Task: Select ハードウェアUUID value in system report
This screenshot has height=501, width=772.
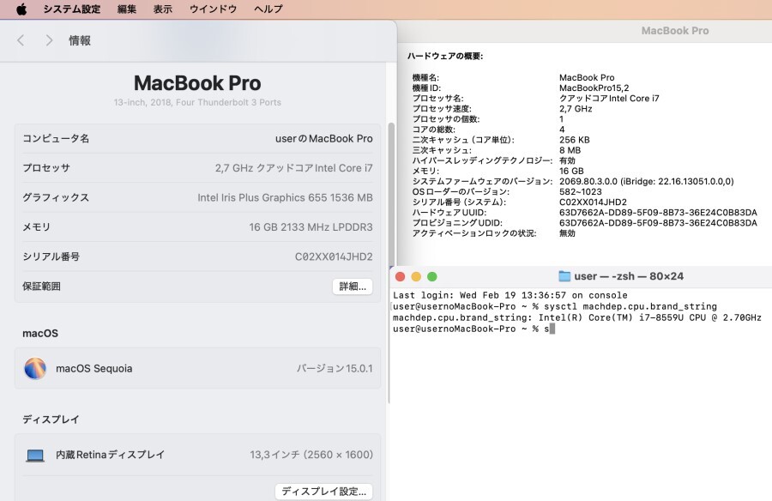Action: (658, 212)
